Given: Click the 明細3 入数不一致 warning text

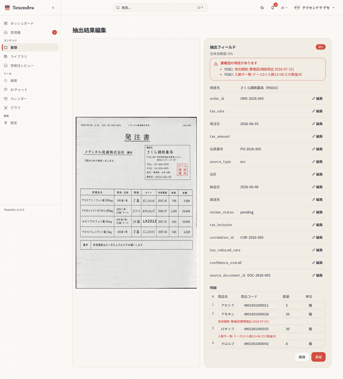Looking at the screenshot, I should point(263,75).
